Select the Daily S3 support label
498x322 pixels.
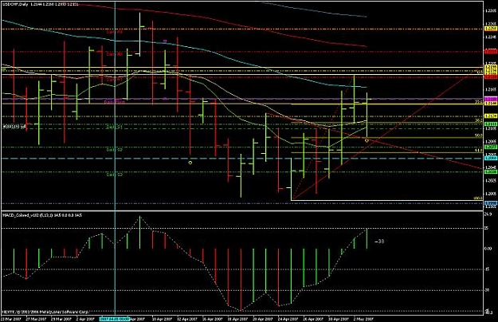114,175
